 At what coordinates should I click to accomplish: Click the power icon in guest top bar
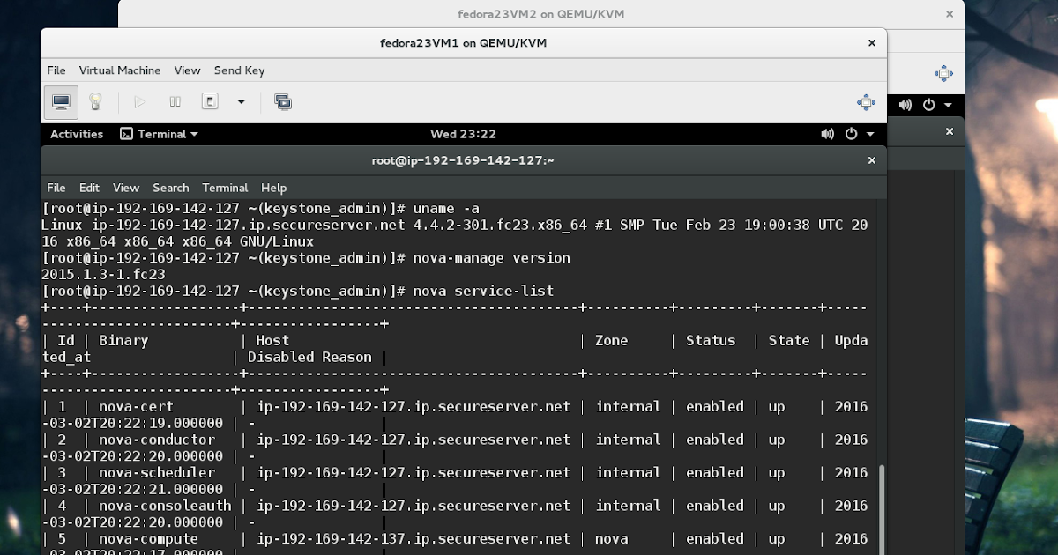tap(850, 133)
